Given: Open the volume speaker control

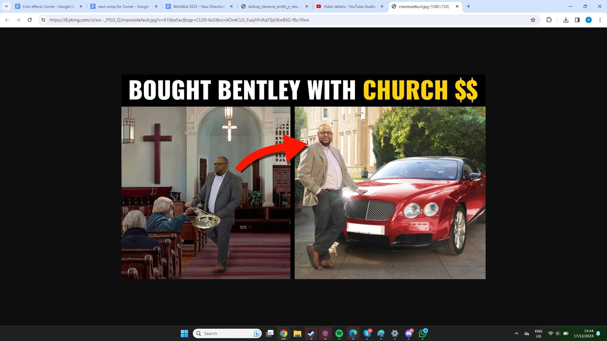Looking at the screenshot, I should [558, 333].
